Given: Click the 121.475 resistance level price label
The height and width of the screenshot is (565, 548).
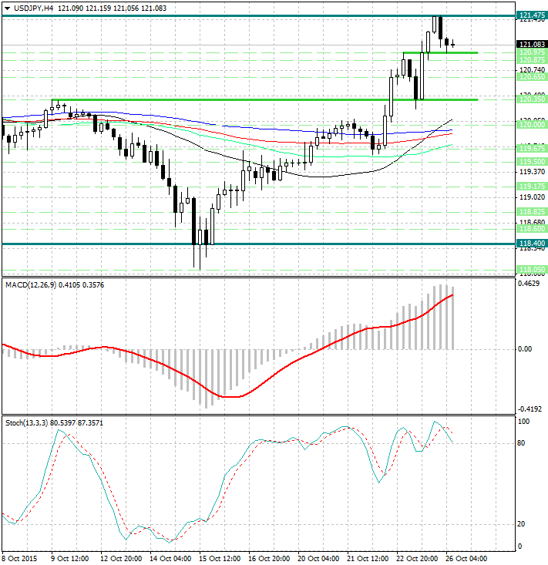Looking at the screenshot, I should pyautogui.click(x=532, y=15).
